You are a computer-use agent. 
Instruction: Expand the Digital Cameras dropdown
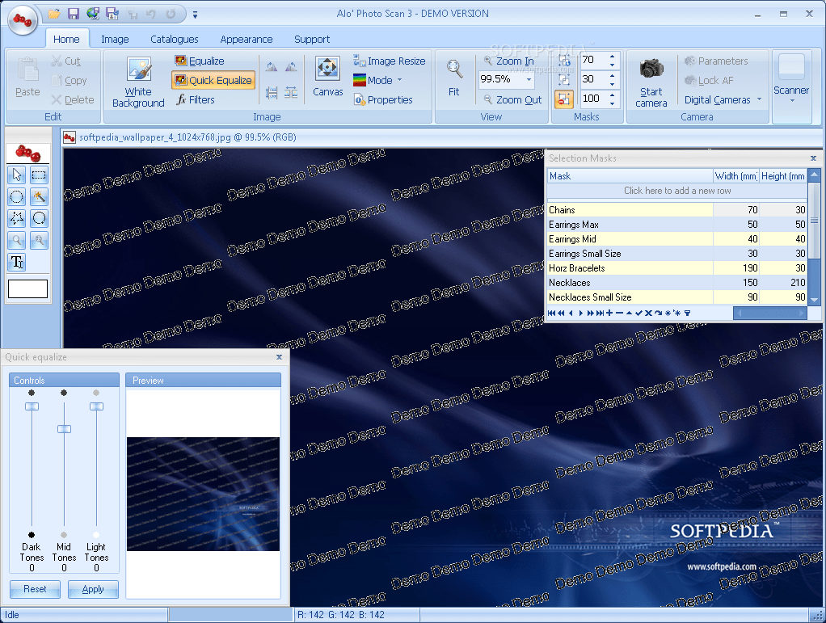[723, 99]
